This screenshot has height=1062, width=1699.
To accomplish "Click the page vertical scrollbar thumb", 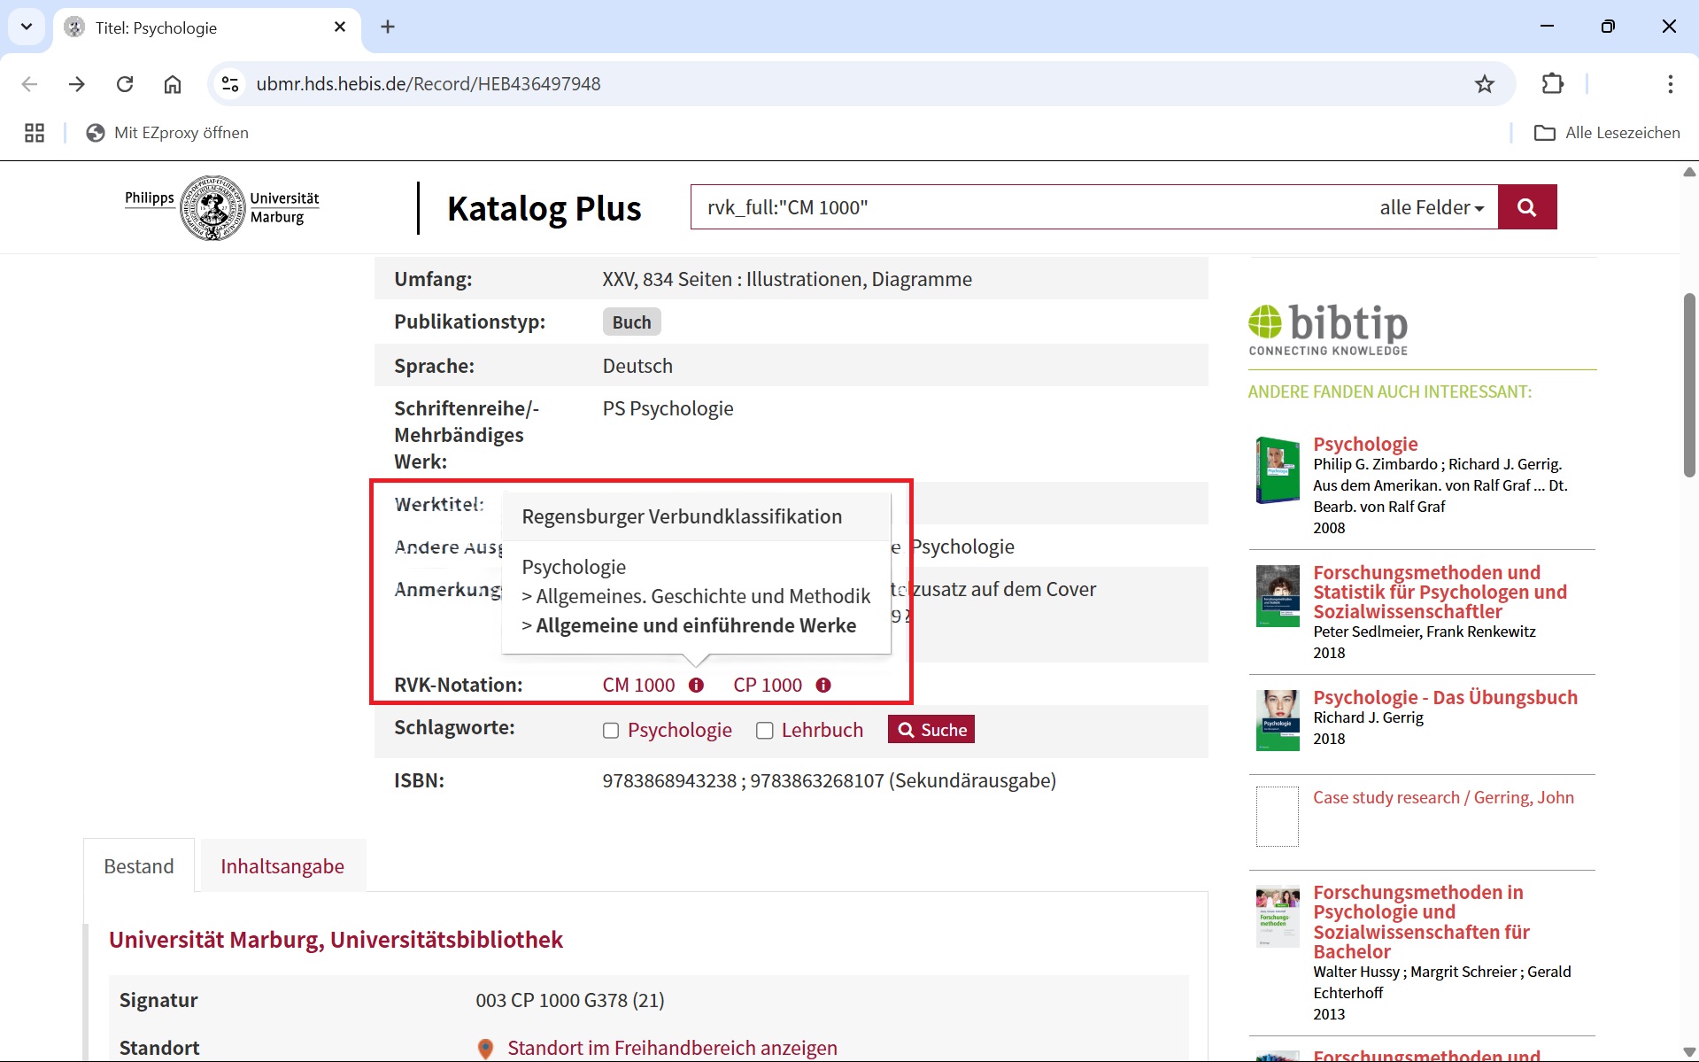I will [1689, 385].
